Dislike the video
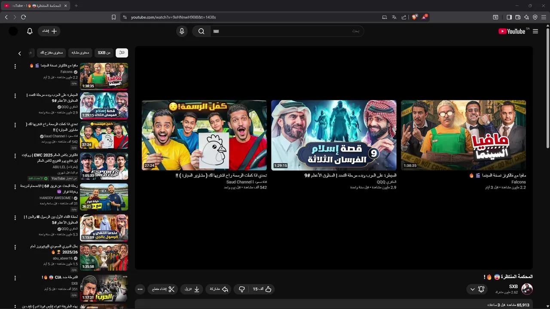The height and width of the screenshot is (309, 550). [x=242, y=289]
